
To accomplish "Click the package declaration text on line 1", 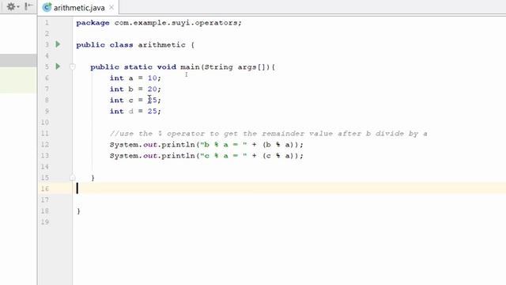I will (x=159, y=23).
